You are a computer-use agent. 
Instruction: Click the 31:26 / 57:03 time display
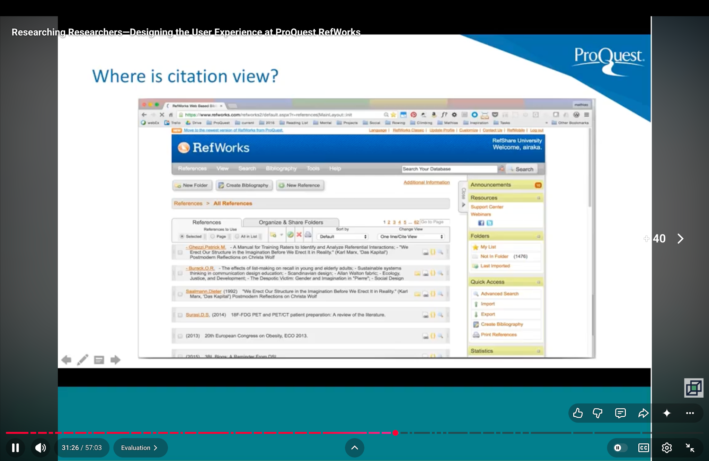(82, 447)
